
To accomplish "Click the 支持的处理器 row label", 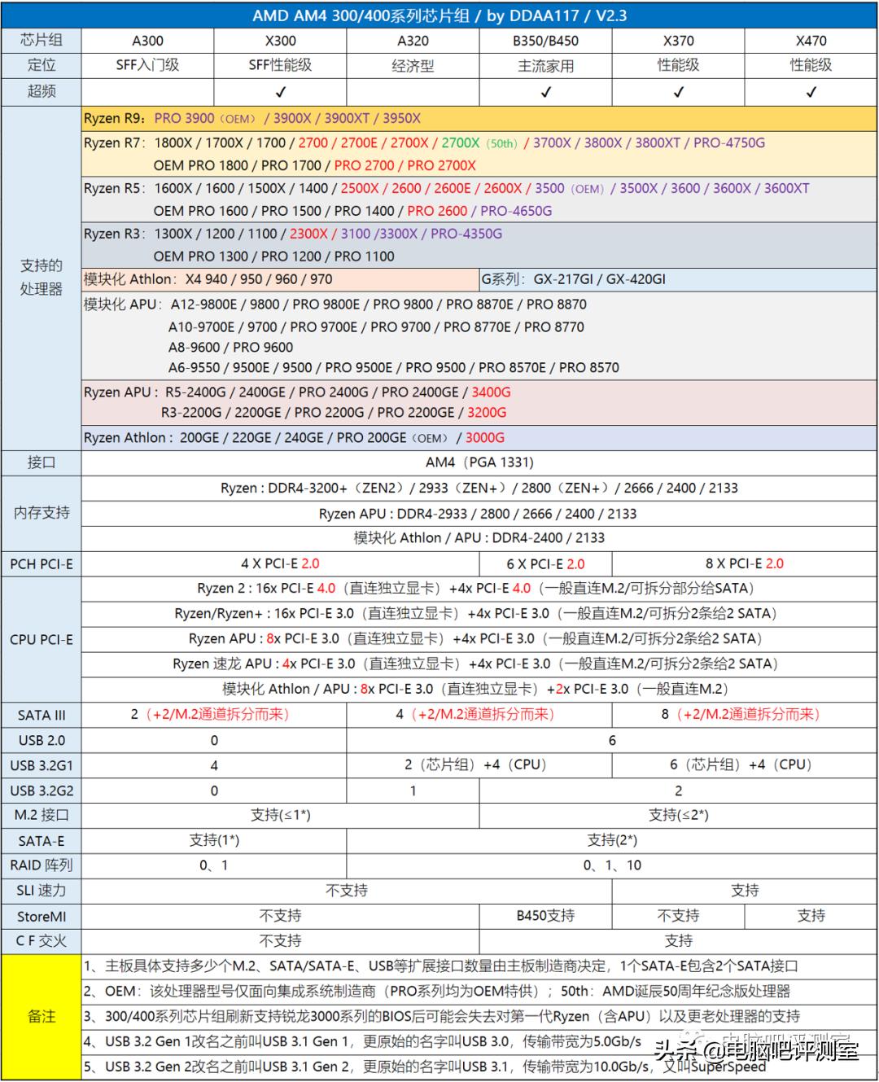I will point(42,277).
